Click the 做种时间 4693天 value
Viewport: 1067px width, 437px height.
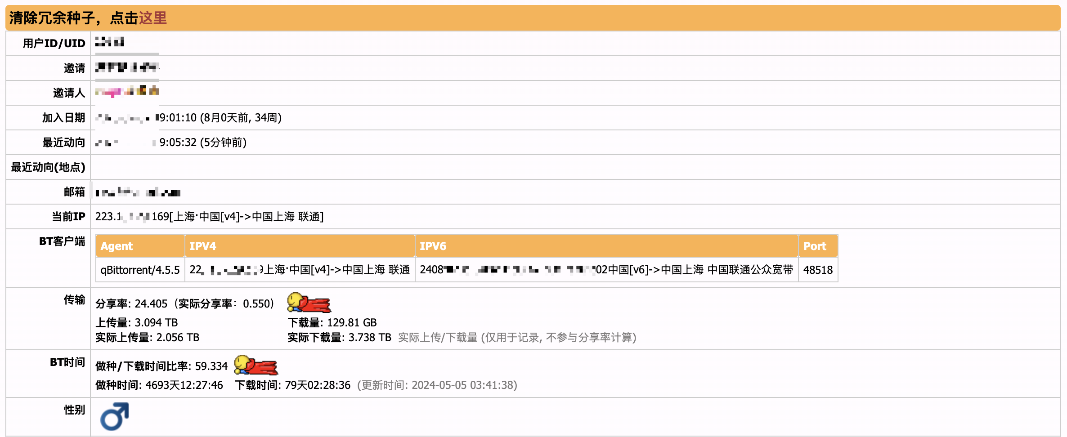click(x=184, y=385)
